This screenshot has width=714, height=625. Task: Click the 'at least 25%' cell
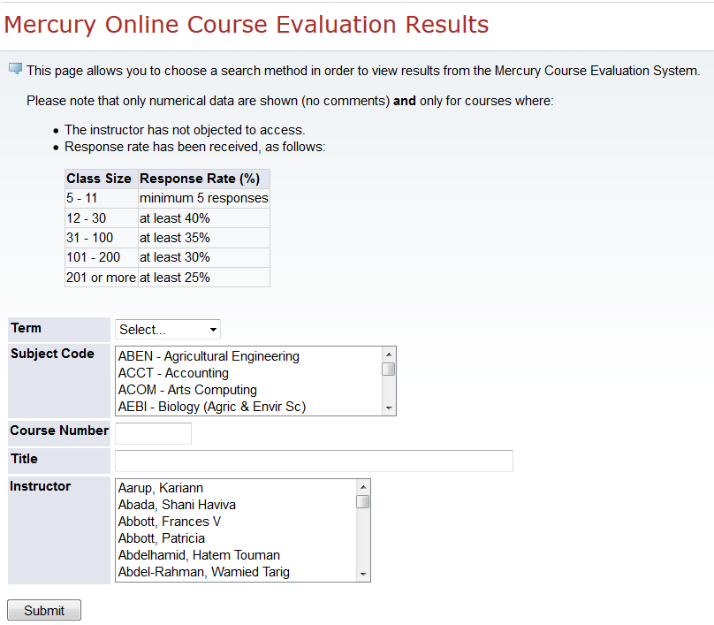click(x=204, y=278)
